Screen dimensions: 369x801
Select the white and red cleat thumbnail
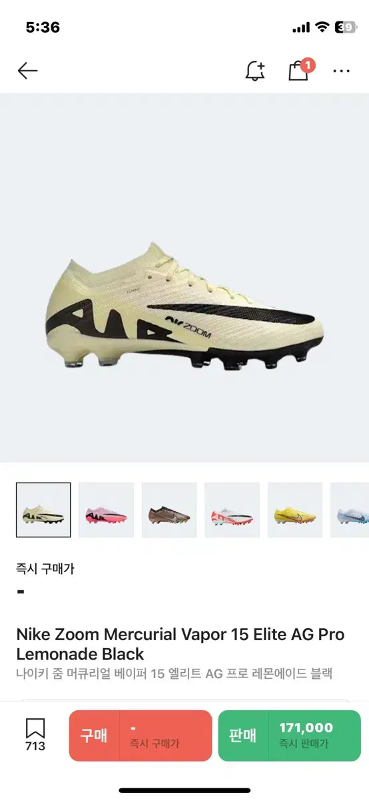pyautogui.click(x=232, y=510)
